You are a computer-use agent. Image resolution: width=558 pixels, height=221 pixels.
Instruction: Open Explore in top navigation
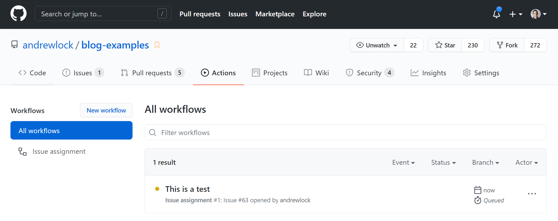(x=314, y=14)
